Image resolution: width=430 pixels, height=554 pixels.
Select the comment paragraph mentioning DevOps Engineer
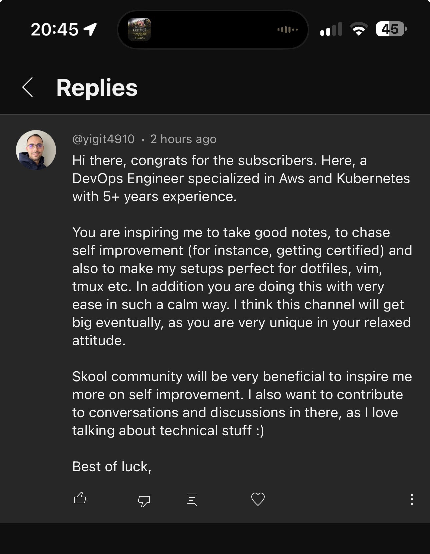click(x=241, y=178)
